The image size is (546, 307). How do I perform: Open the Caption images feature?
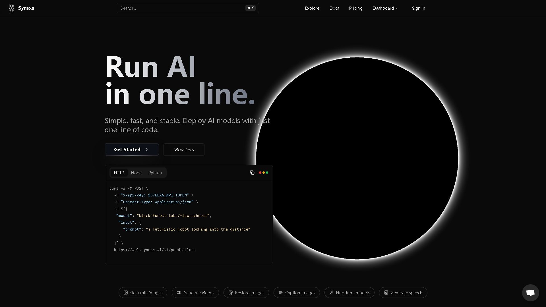click(297, 293)
